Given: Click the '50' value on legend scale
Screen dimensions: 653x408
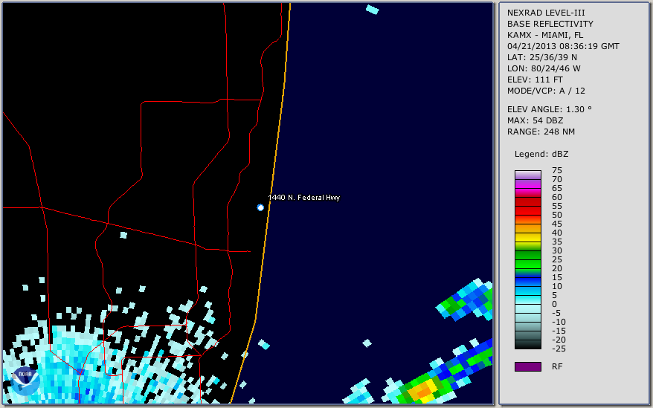Looking at the screenshot, I should tap(557, 215).
